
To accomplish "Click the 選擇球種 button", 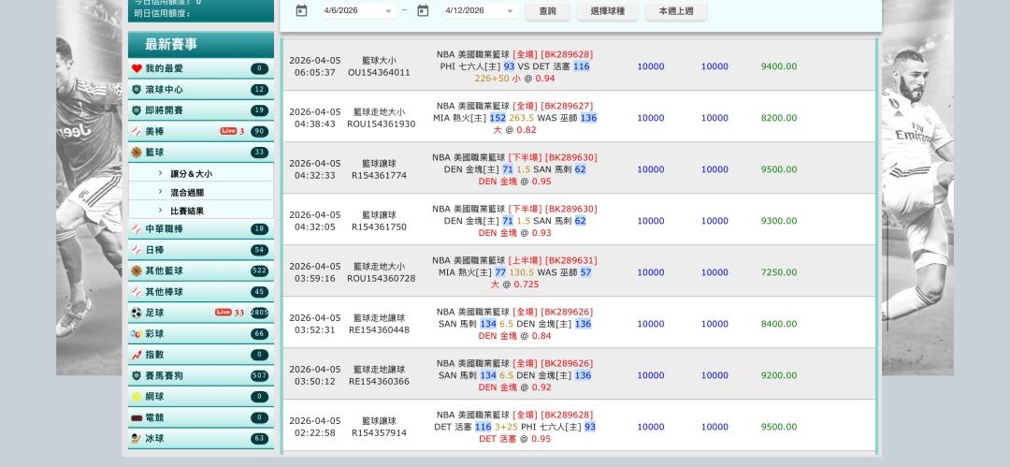I will [608, 11].
